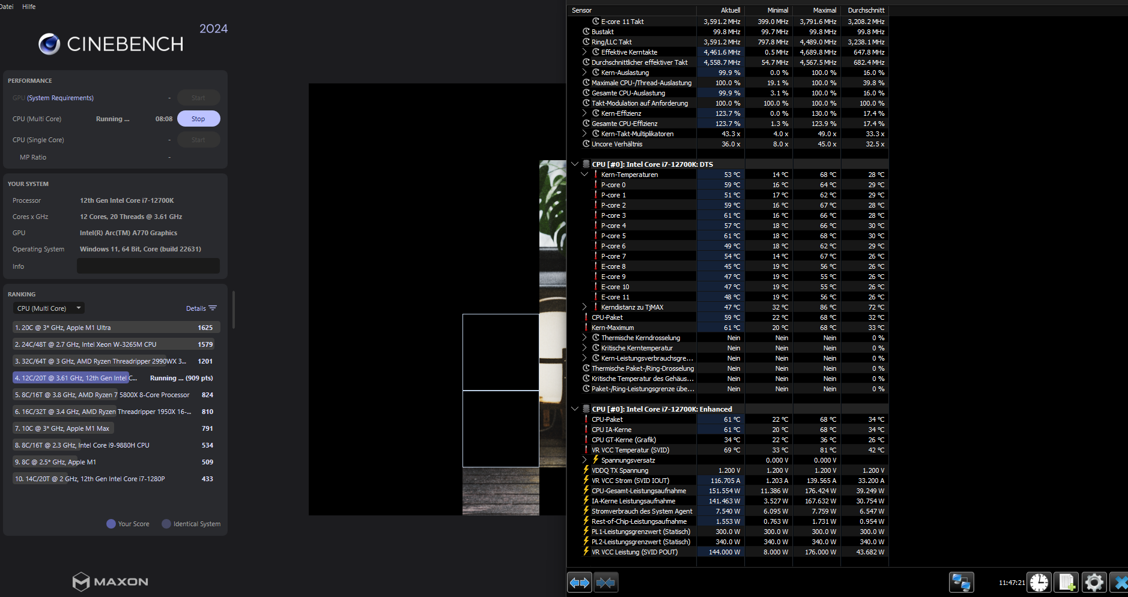The image size is (1128, 597).
Task: Click the clock icon beside Ring/LLC Takt
Action: pyautogui.click(x=586, y=41)
